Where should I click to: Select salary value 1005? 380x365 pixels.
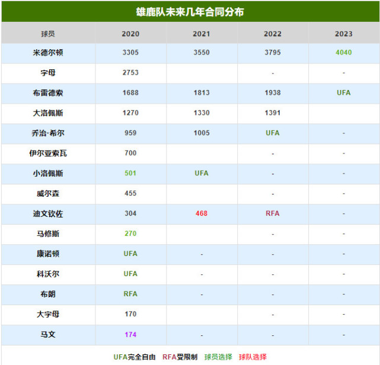[x=202, y=133]
